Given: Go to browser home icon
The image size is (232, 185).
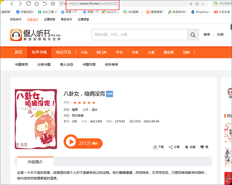Looking at the screenshot, I should 37,3.
